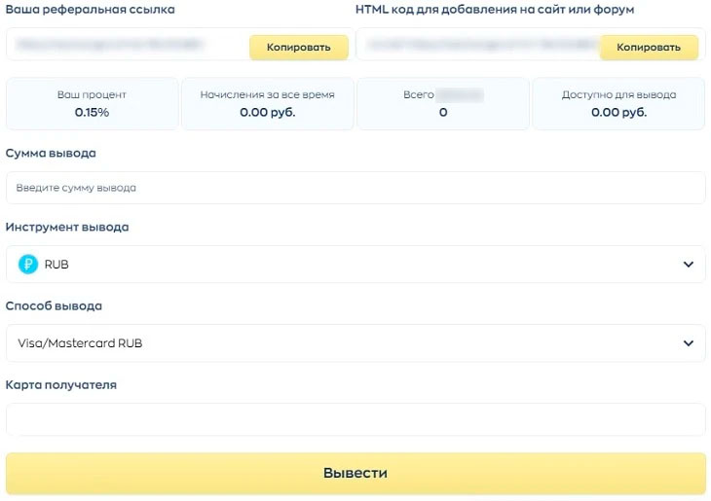Open the Visa/Mastercard RUB method dropdown
Viewport: 711px width, 501px height.
point(355,343)
